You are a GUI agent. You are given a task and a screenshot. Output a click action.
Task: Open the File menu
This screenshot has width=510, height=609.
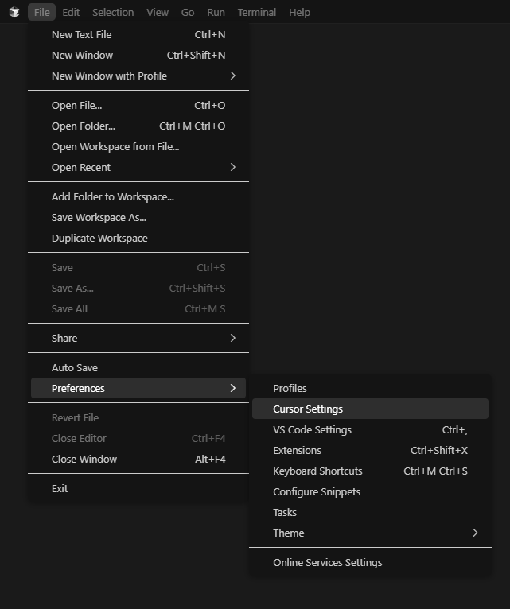point(41,13)
